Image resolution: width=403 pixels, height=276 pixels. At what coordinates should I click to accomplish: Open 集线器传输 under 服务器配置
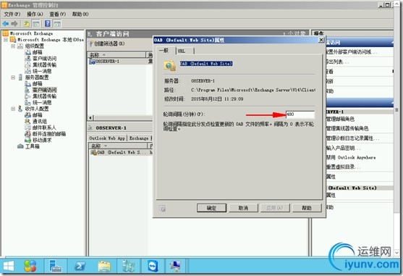[44, 96]
